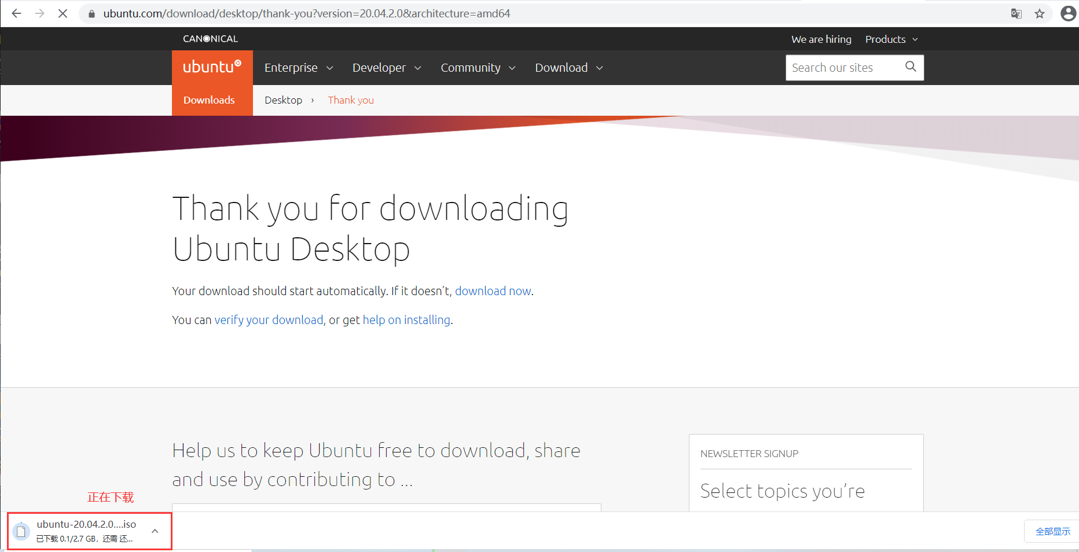Click the Thank you for downloading heading
The width and height of the screenshot is (1079, 552).
click(370, 229)
